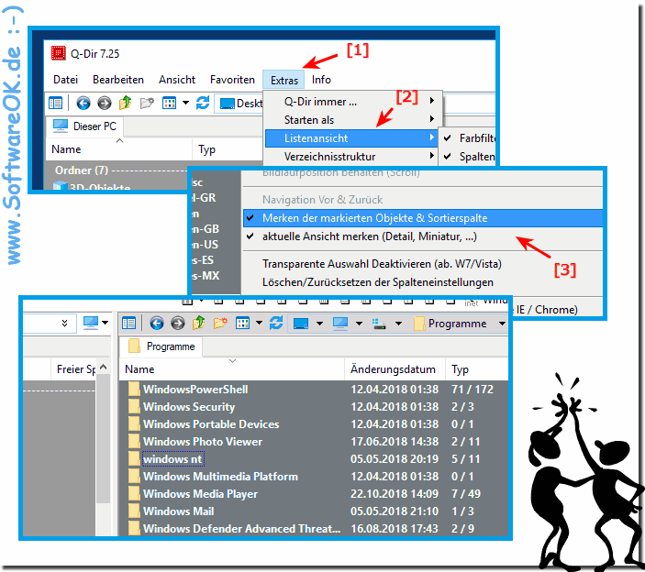Viewport: 645px width, 572px height.
Task: Click Desktop icon in upper address bar
Action: [x=227, y=104]
